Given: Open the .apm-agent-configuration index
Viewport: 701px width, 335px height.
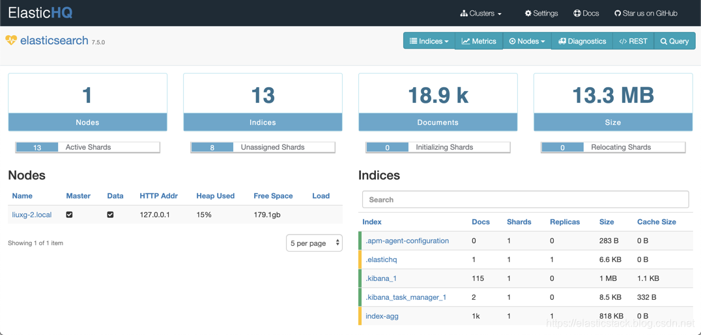Looking at the screenshot, I should pos(407,241).
